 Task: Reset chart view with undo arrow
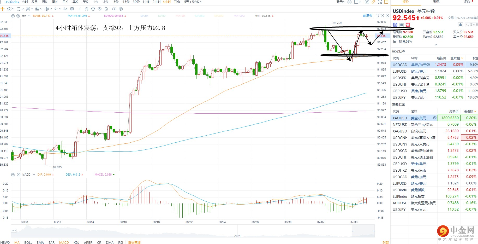pyautogui.click(x=377, y=16)
